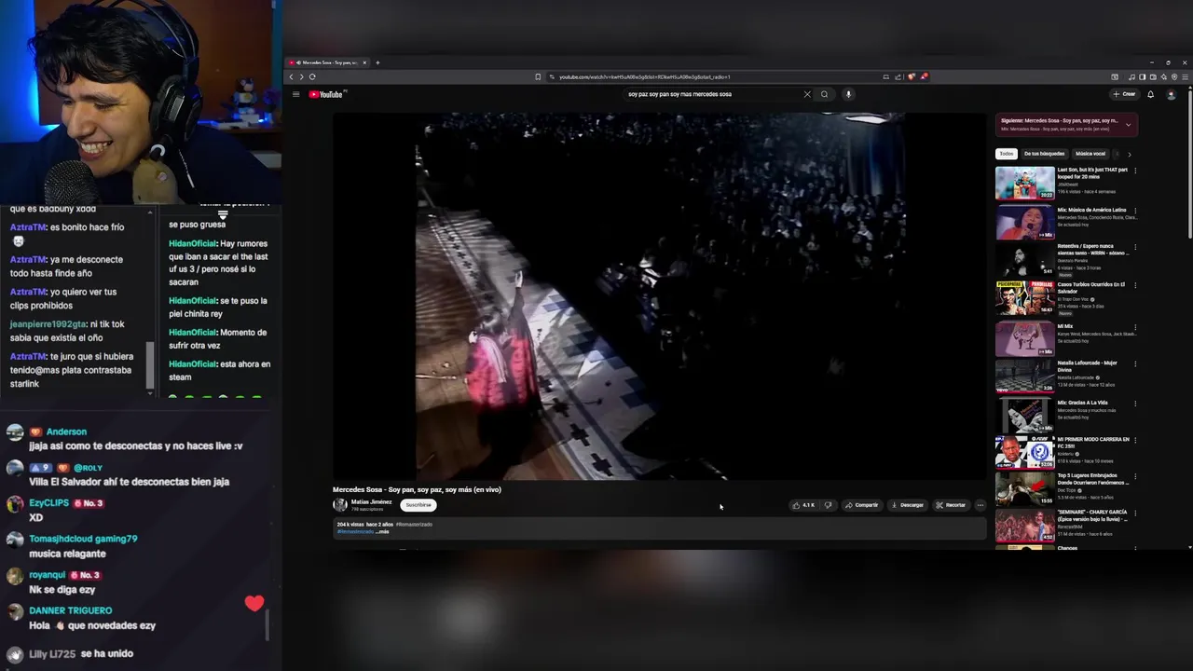Viewport: 1193px width, 671px height.
Task: Download the video via Descargar
Action: [x=908, y=505]
